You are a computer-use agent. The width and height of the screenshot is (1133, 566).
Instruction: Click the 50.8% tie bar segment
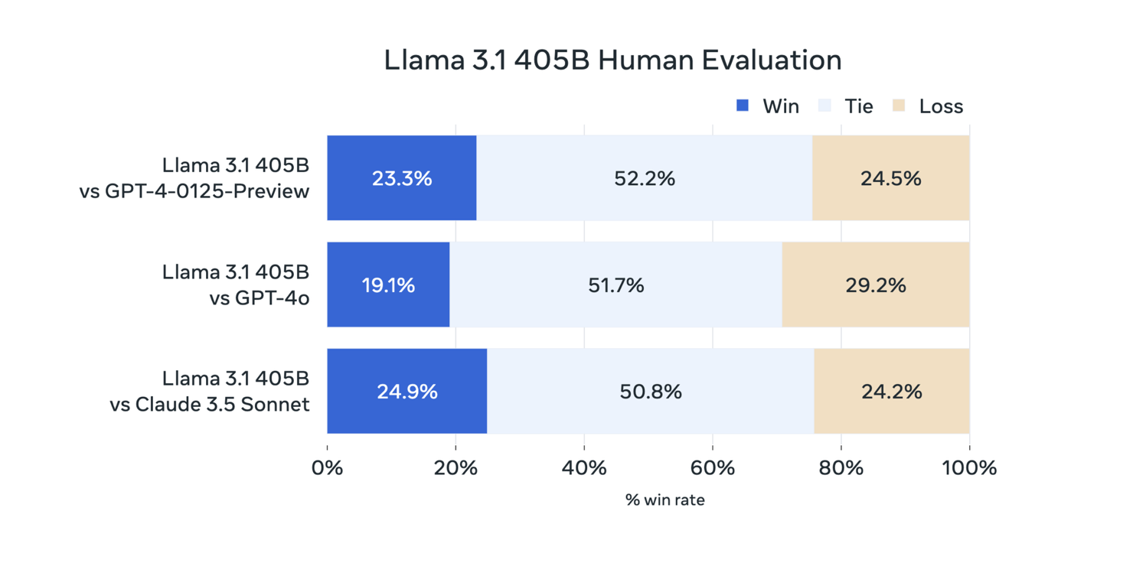click(x=651, y=392)
